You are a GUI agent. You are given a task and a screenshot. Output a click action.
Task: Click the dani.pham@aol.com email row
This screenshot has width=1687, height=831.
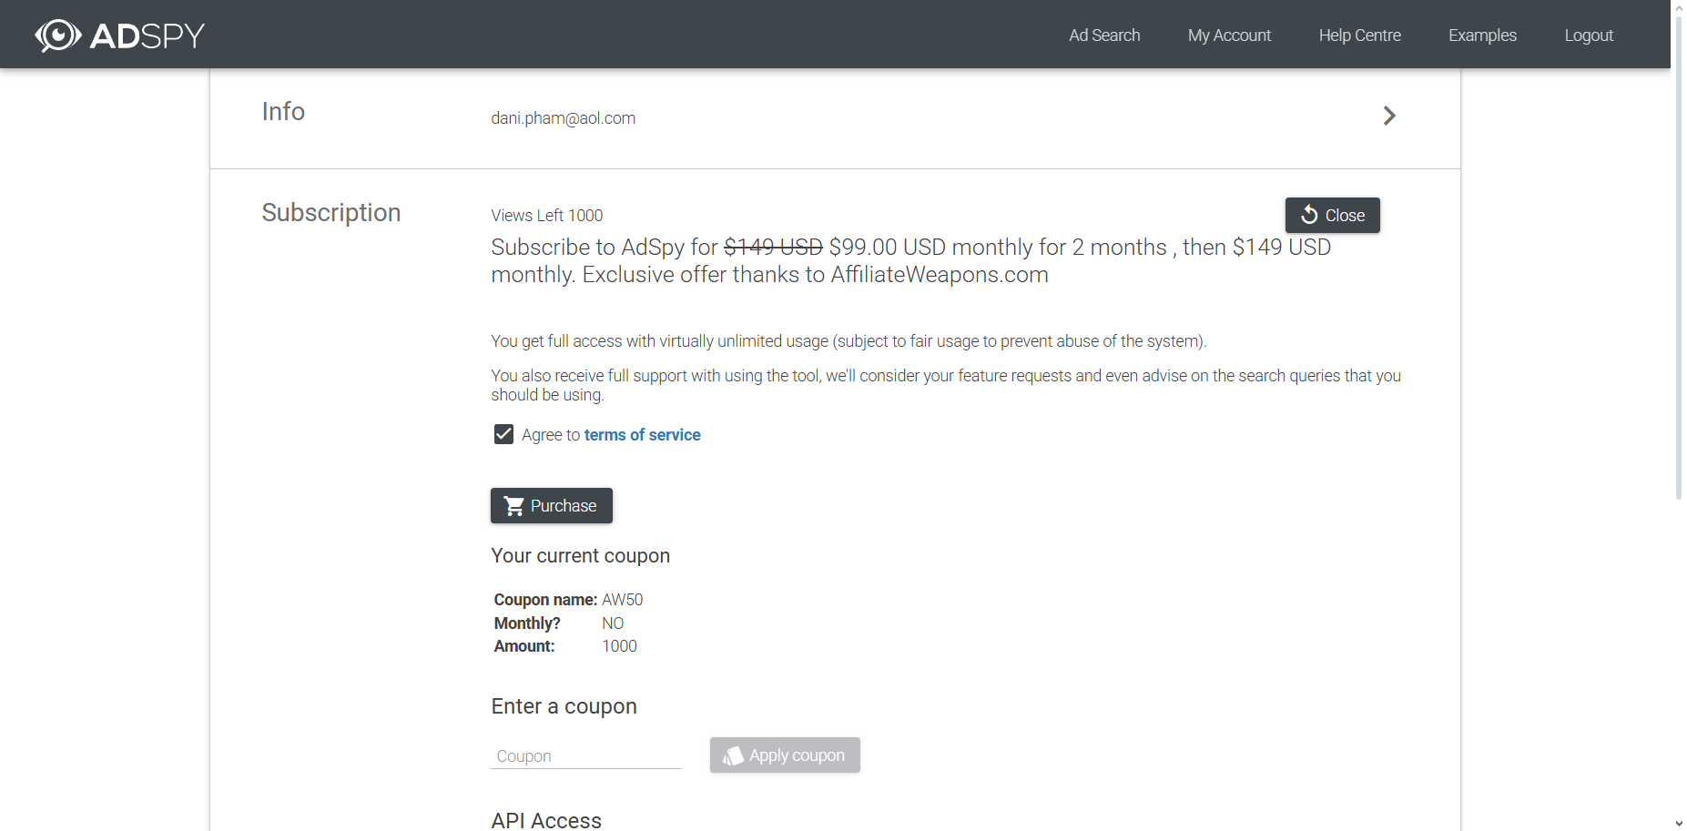(x=563, y=118)
